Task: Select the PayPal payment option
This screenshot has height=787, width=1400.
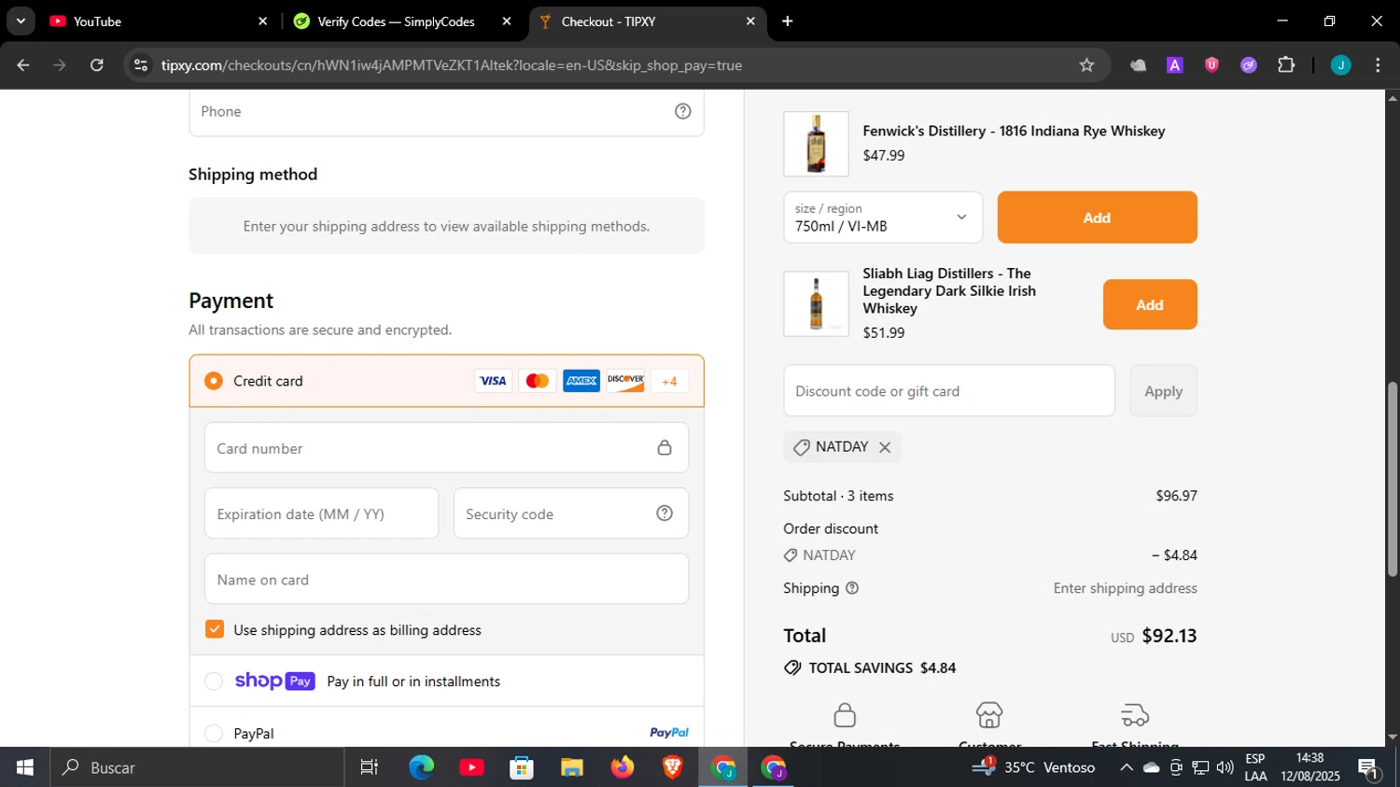Action: pos(214,734)
